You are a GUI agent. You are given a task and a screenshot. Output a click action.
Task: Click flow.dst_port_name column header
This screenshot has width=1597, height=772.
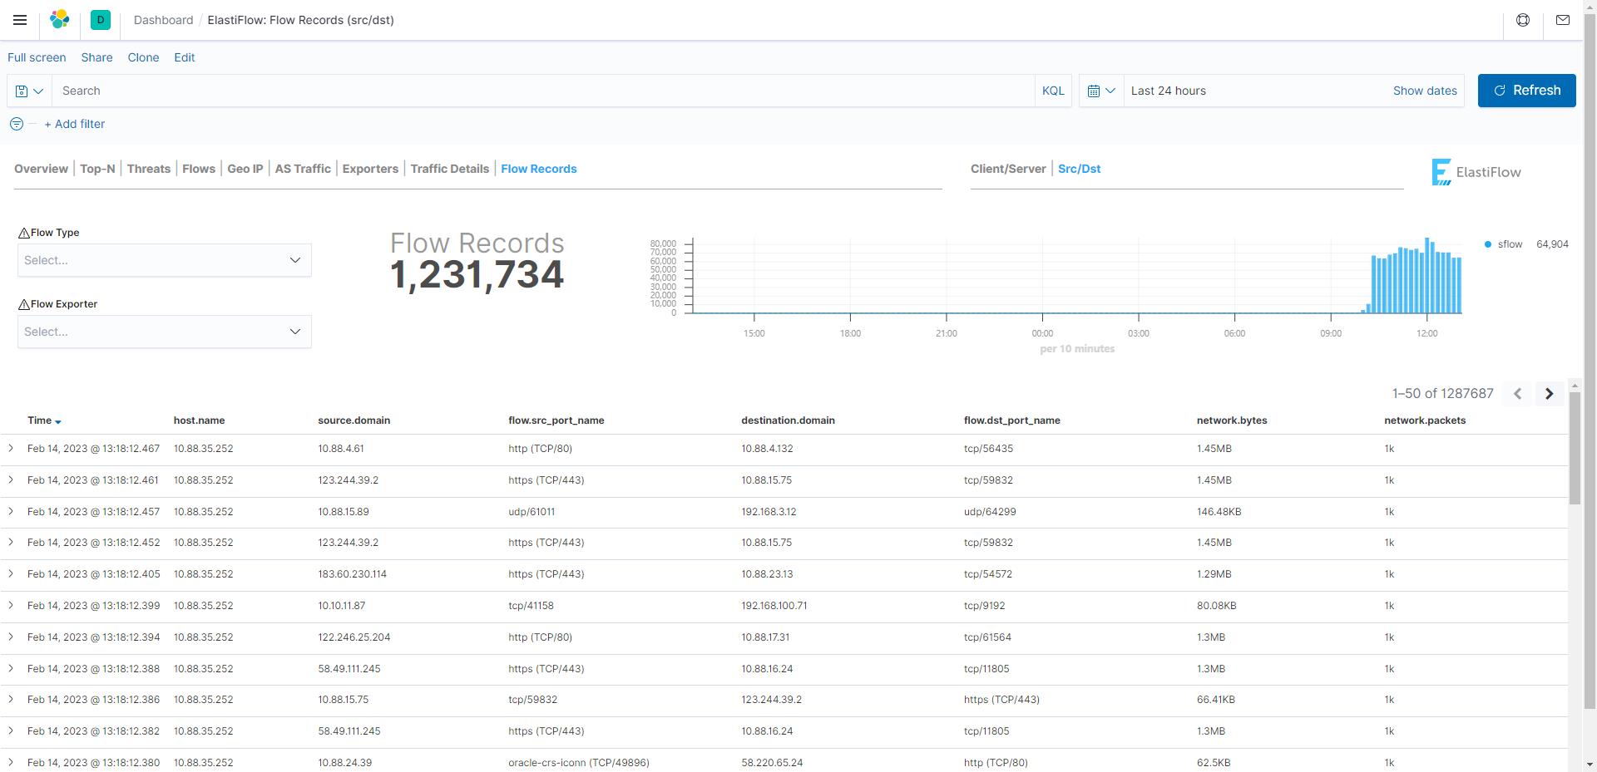(x=1012, y=420)
